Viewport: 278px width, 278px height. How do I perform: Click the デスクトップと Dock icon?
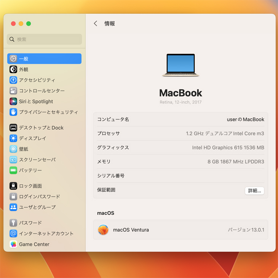13,128
